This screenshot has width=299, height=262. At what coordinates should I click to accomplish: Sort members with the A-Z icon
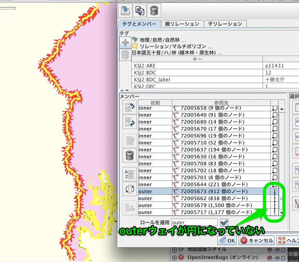(129, 174)
